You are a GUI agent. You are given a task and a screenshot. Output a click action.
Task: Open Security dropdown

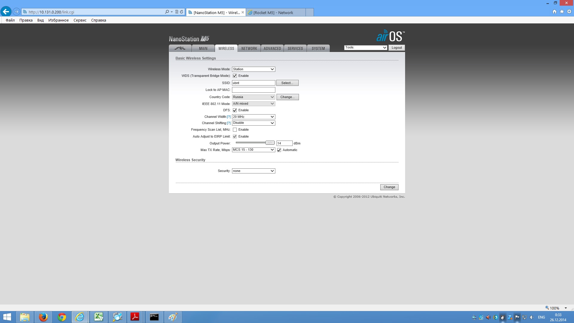[x=254, y=171]
